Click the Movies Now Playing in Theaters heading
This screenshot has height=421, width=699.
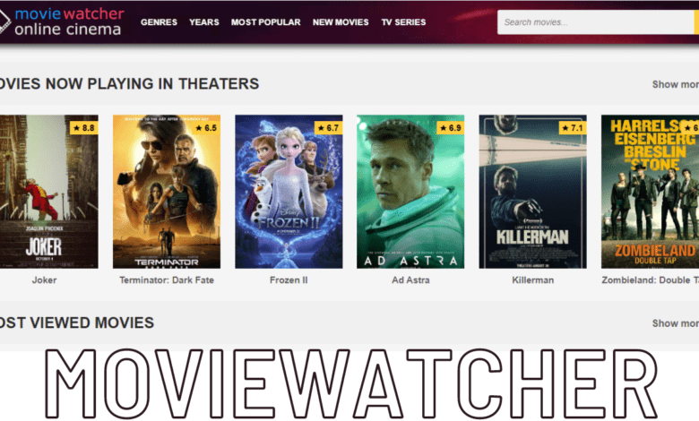point(129,84)
